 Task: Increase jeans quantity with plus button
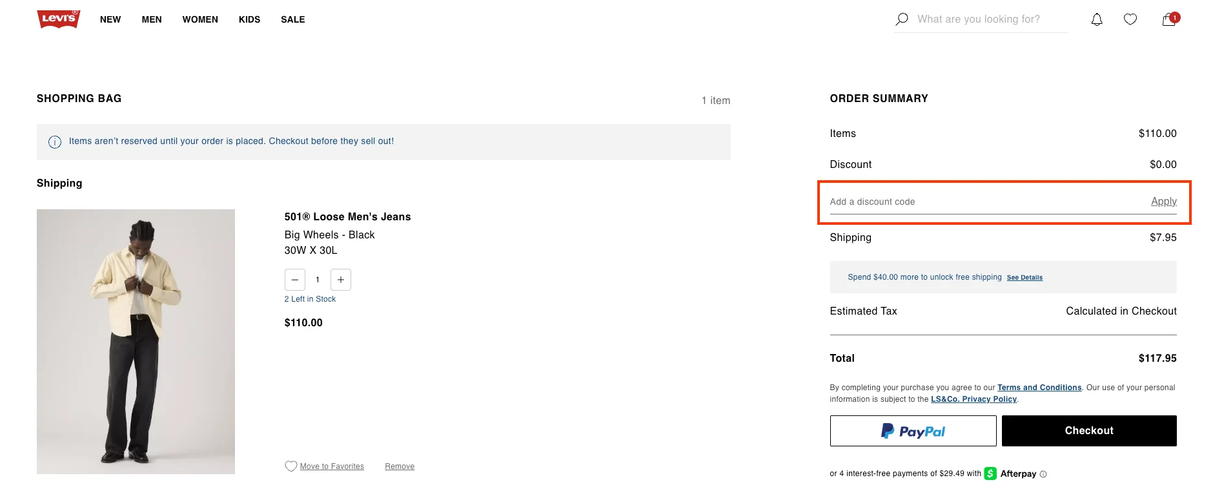341,280
